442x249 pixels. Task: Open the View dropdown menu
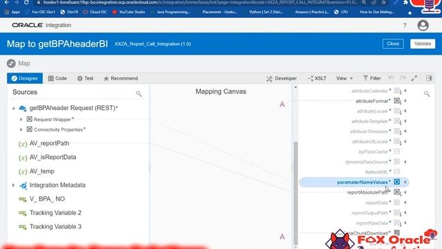click(x=344, y=78)
